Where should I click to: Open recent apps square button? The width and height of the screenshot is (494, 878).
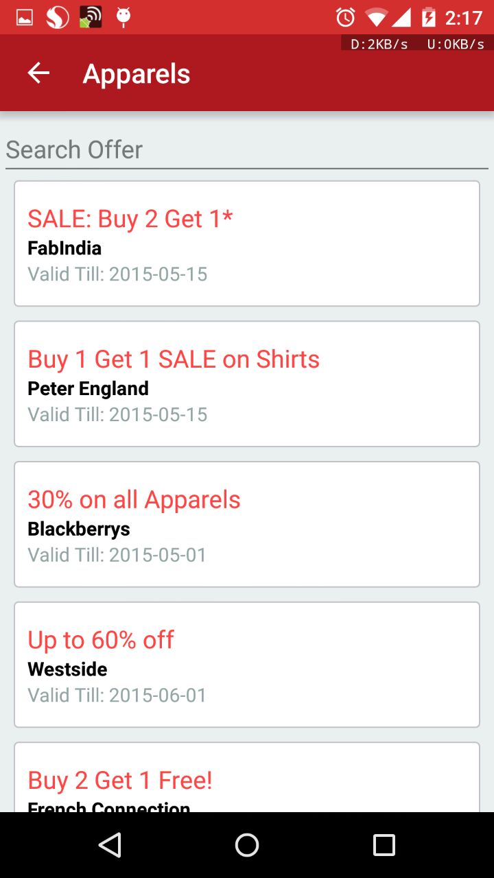tap(384, 845)
